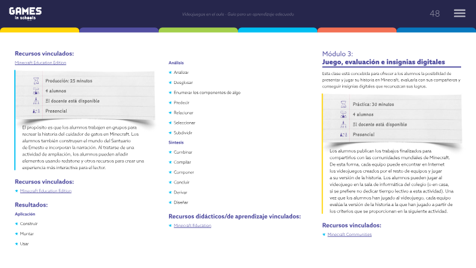This screenshot has width=476, height=268.
Task: Select the green section tab
Action: click(198, 30)
